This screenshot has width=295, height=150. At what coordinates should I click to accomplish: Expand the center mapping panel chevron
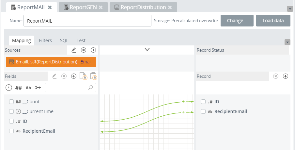click(147, 50)
